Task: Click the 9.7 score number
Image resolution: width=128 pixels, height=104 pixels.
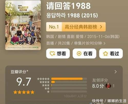Action: (24, 82)
